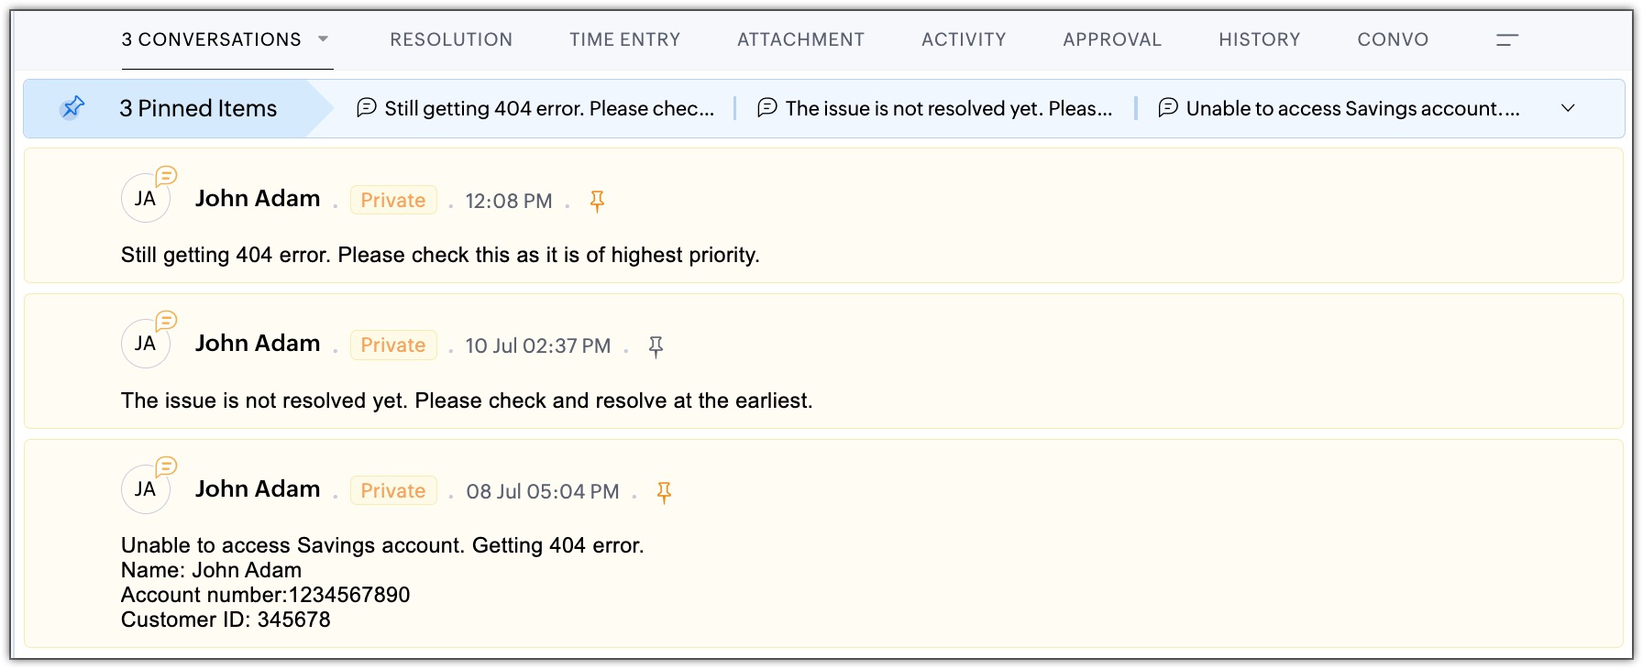This screenshot has height=669, width=1643.
Task: Go to the Attachment tab
Action: [x=800, y=39]
